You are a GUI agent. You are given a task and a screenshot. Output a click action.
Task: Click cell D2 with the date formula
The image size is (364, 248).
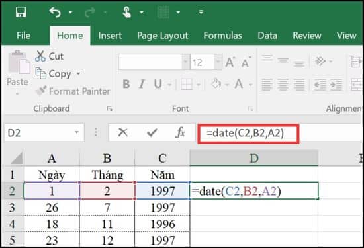[254, 191]
